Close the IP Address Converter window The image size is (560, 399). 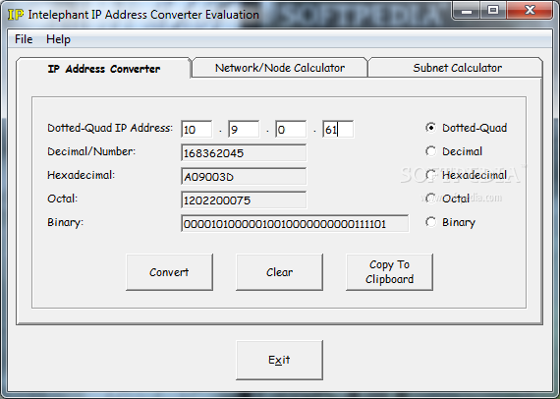tap(530, 11)
